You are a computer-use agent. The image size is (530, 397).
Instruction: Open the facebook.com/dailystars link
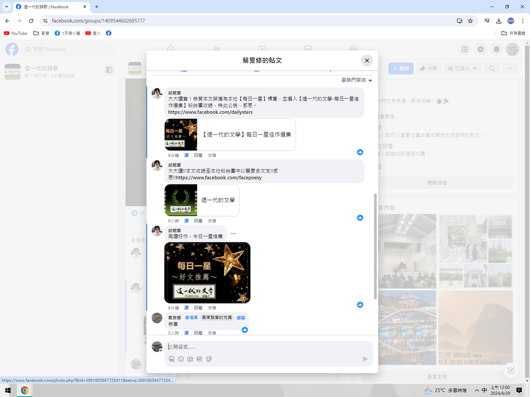210,112
